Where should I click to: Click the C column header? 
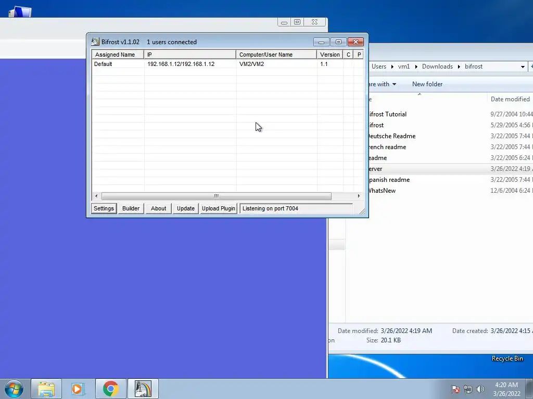pyautogui.click(x=348, y=54)
